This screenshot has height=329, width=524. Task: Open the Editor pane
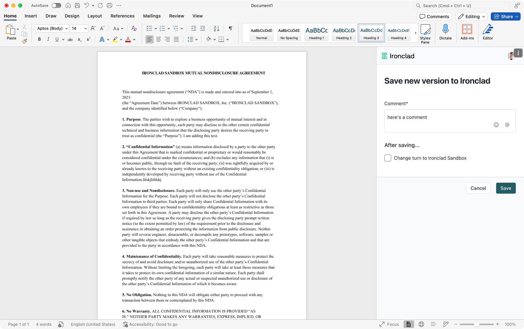(488, 32)
